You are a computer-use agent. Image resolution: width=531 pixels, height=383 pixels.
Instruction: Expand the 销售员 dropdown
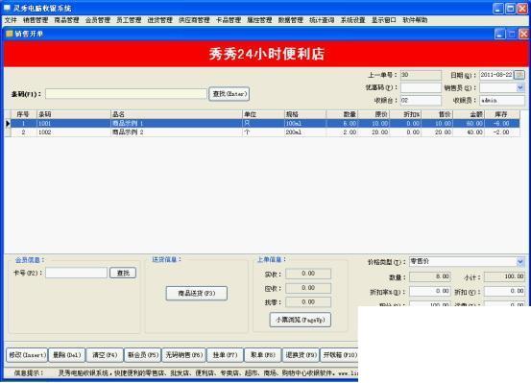520,87
